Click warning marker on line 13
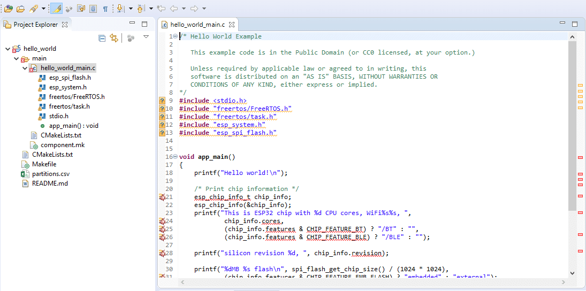 [x=162, y=133]
